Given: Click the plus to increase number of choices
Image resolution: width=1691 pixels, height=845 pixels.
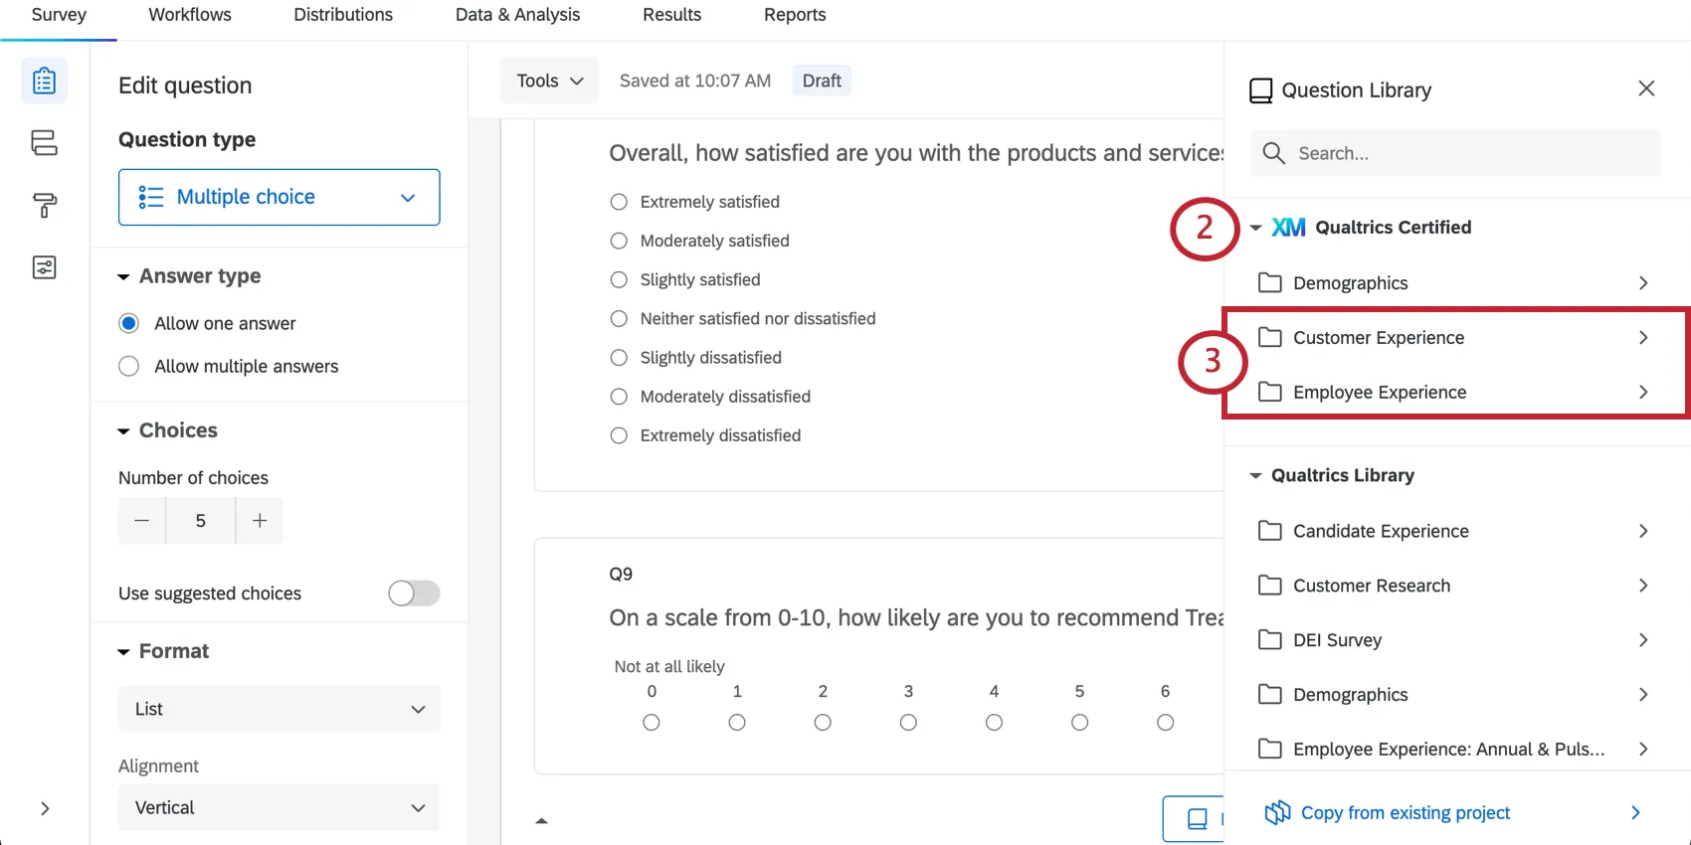Looking at the screenshot, I should click(260, 521).
